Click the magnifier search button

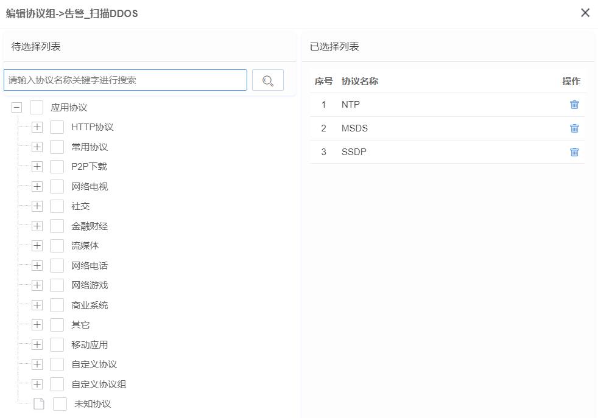[x=268, y=80]
